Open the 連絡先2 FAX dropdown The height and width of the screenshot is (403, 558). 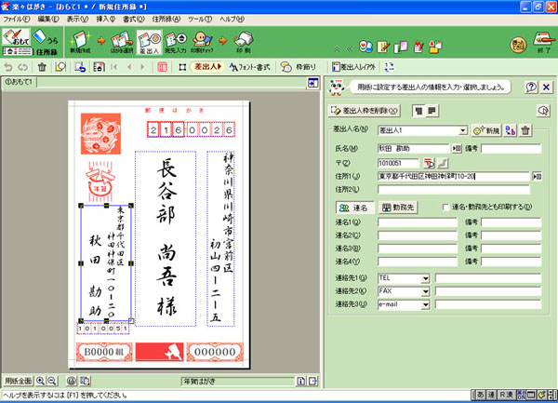pyautogui.click(x=425, y=290)
